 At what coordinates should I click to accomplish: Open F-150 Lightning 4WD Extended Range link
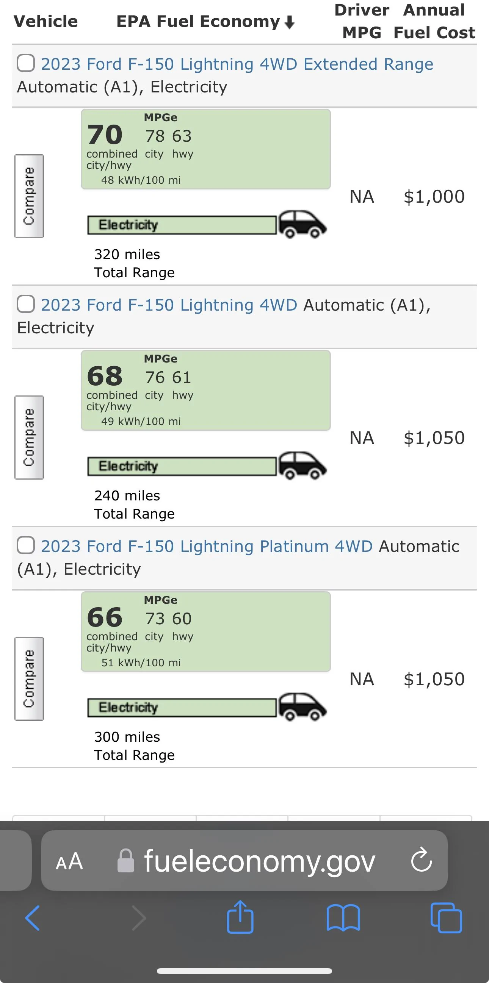(x=237, y=64)
